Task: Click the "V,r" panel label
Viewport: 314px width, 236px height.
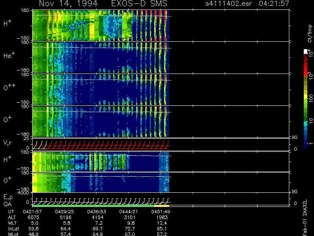Action: click(x=7, y=143)
